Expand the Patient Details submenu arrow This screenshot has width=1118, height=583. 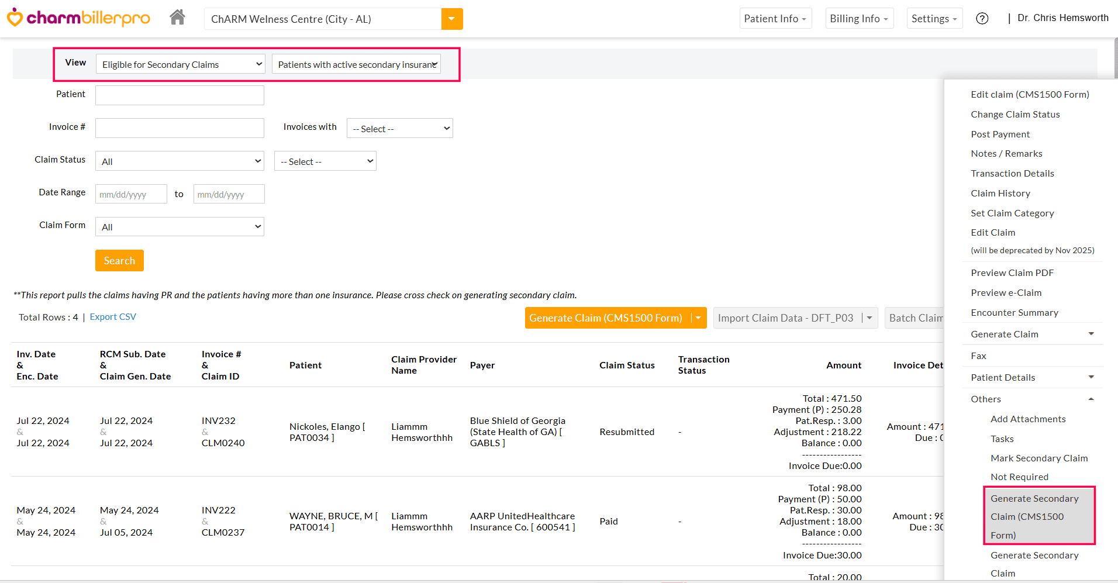click(x=1091, y=377)
